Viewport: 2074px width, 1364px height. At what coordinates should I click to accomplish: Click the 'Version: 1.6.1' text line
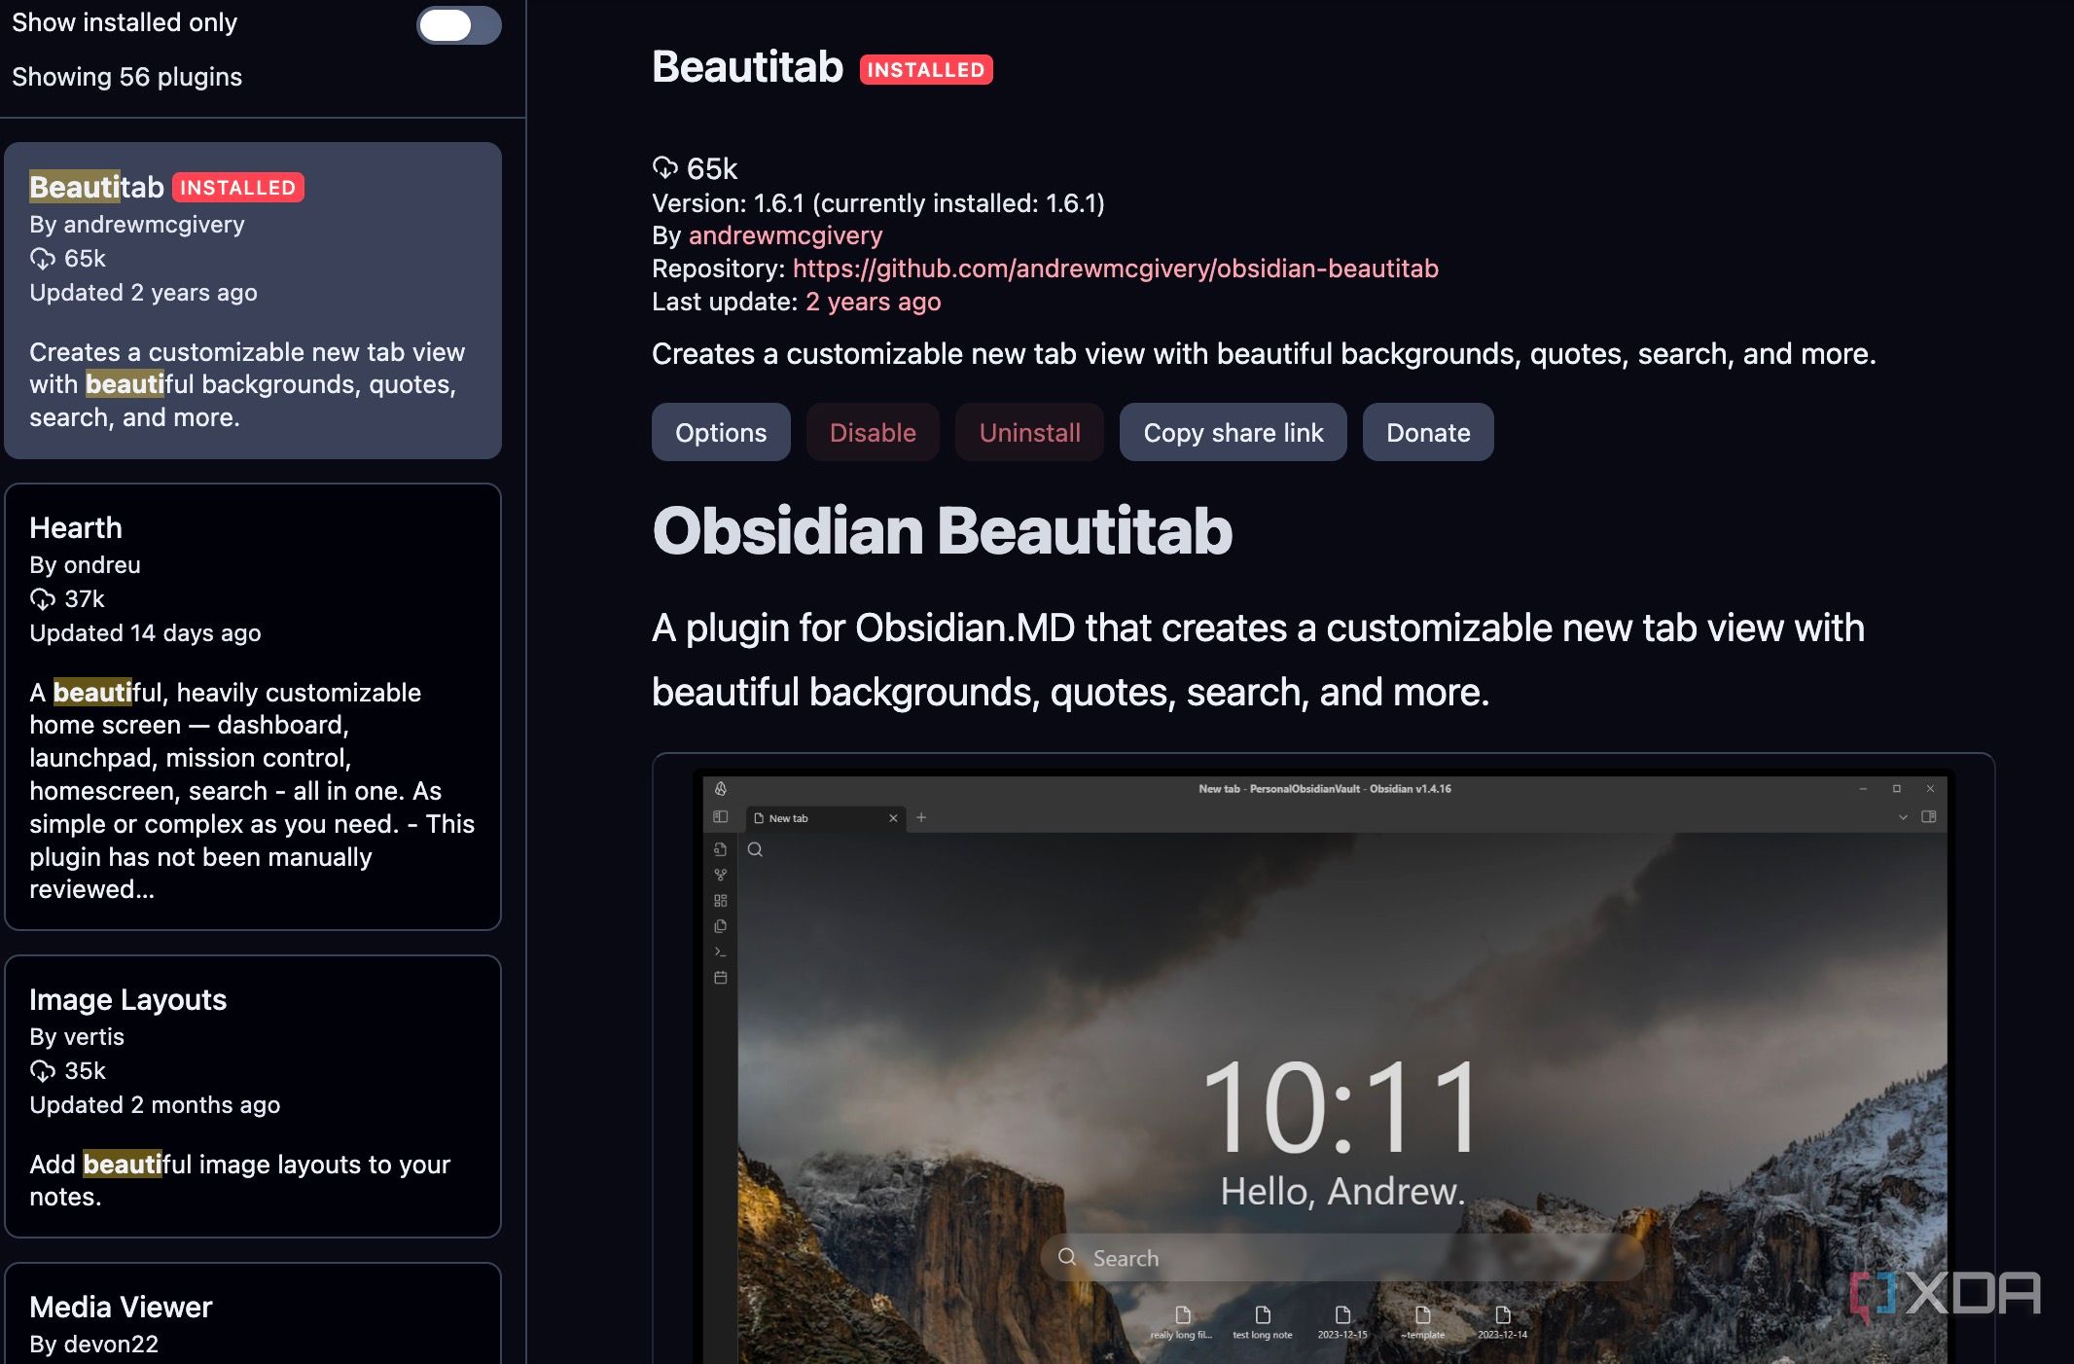pyautogui.click(x=878, y=203)
